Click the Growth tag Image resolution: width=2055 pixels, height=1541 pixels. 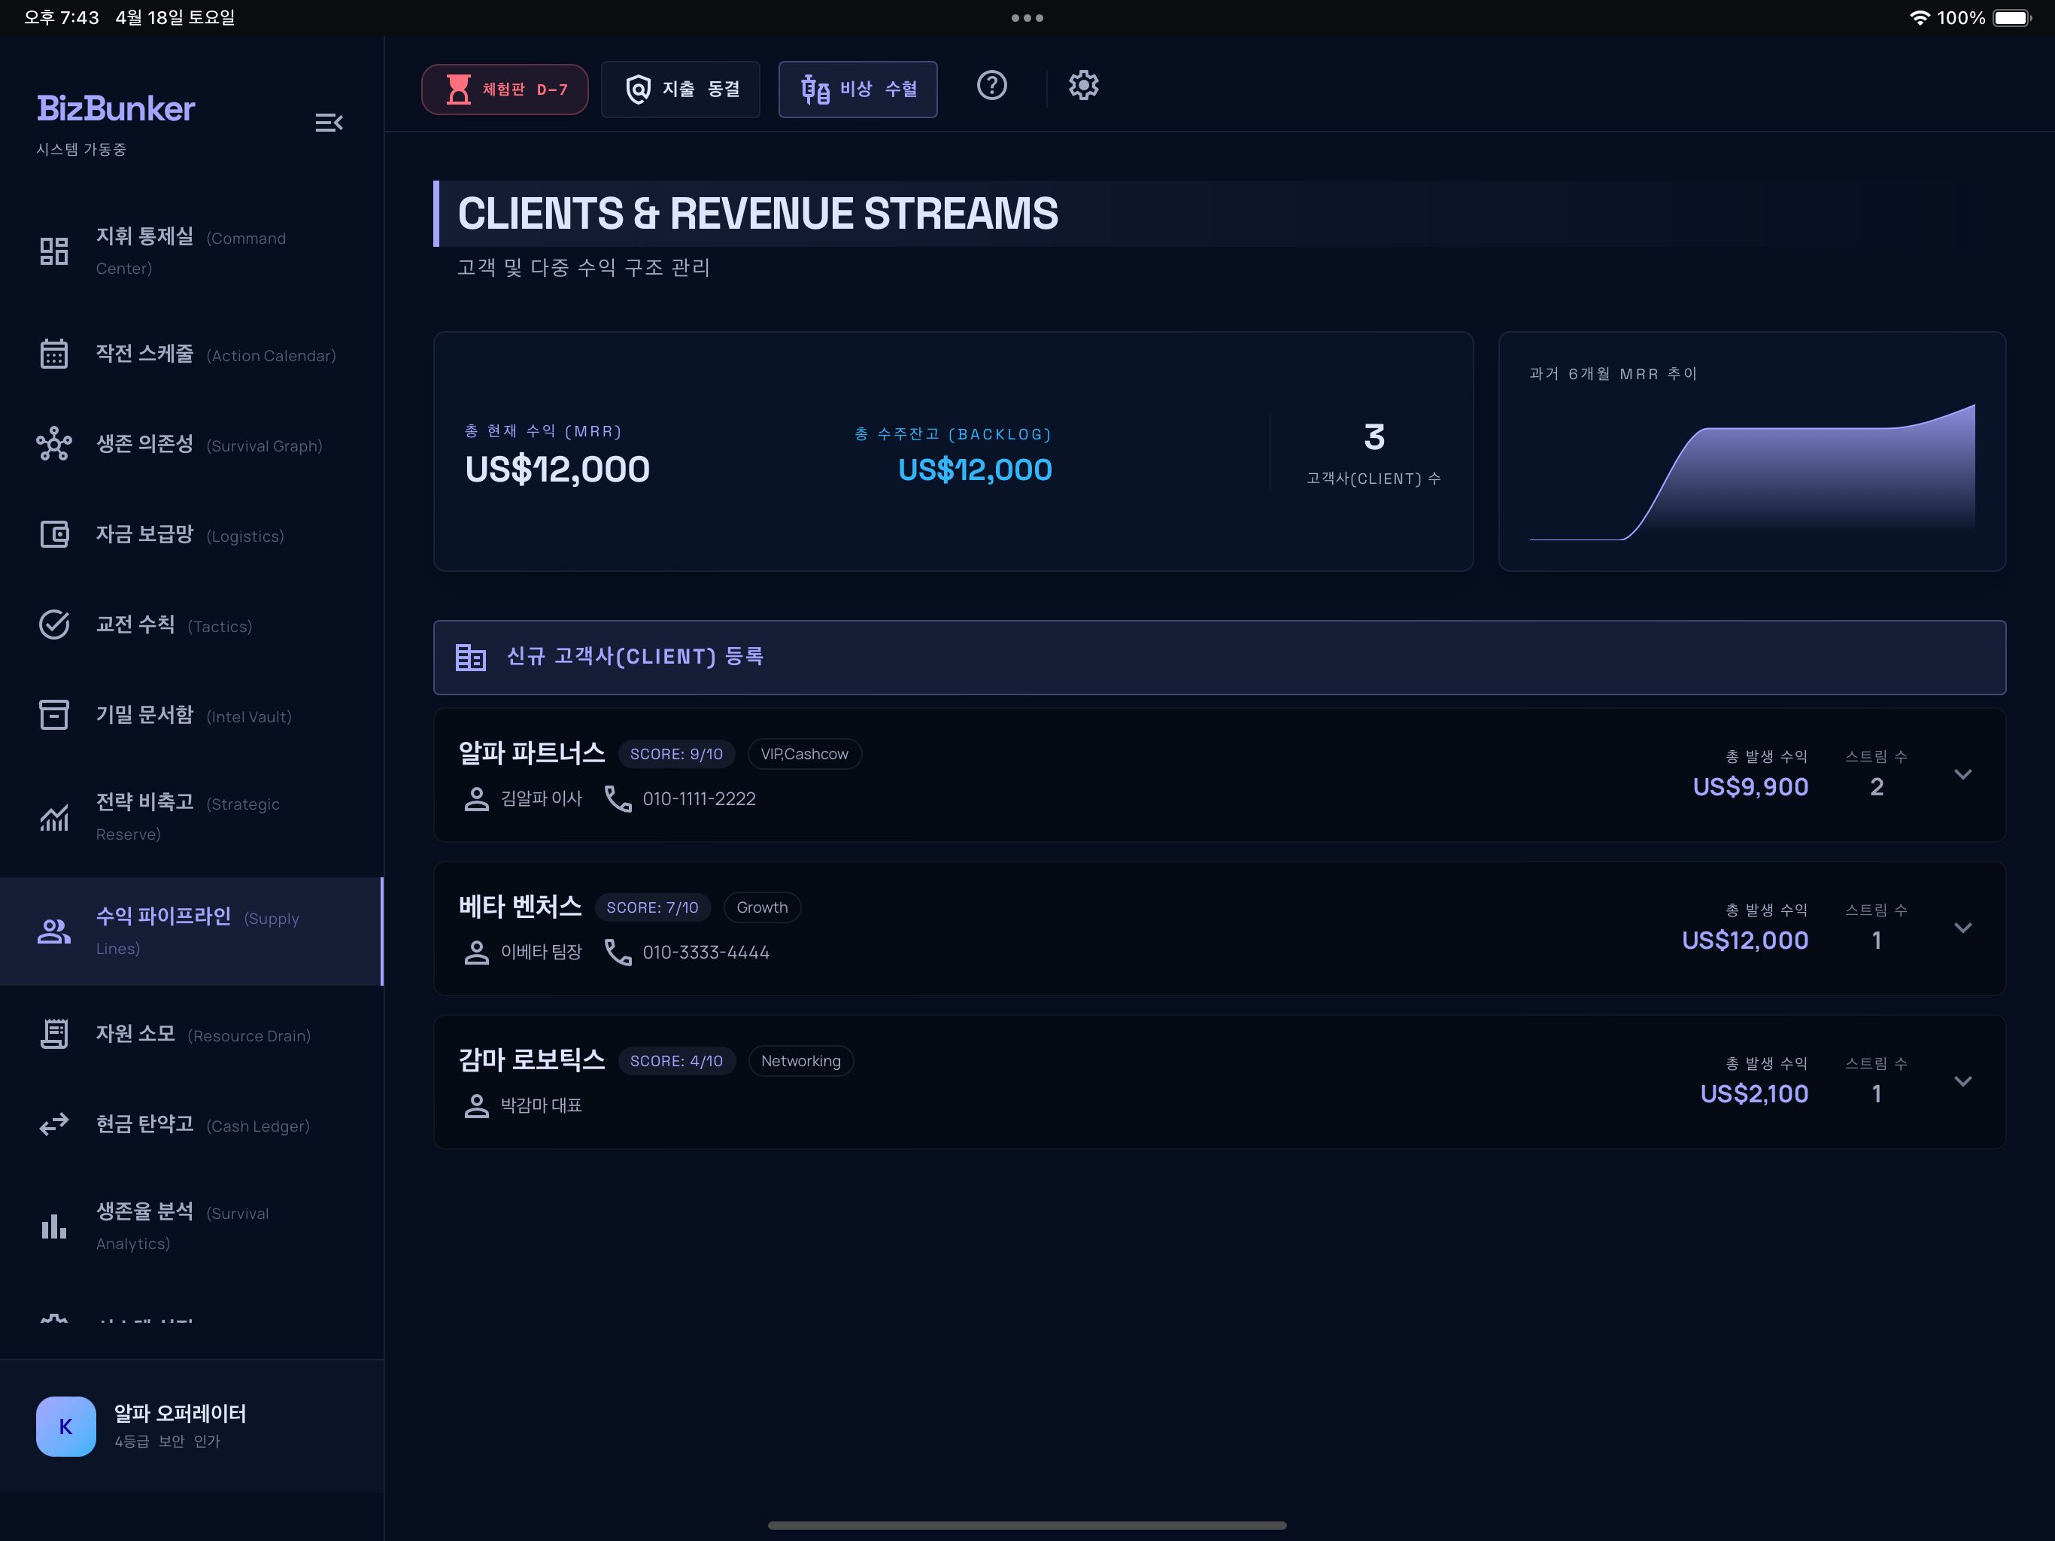pyautogui.click(x=762, y=907)
